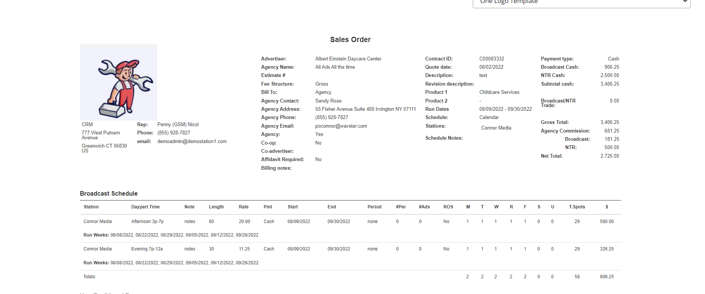Click Broadcast Cash amount 906.25 in summary

[x=611, y=67]
